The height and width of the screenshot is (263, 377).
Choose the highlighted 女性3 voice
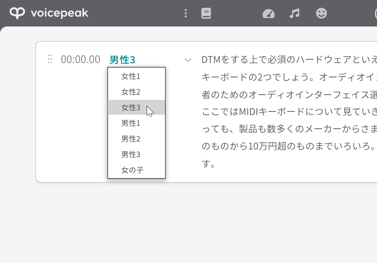136,107
